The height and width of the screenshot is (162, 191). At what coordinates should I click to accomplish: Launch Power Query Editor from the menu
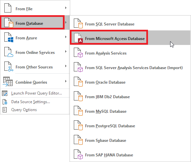point(35,93)
